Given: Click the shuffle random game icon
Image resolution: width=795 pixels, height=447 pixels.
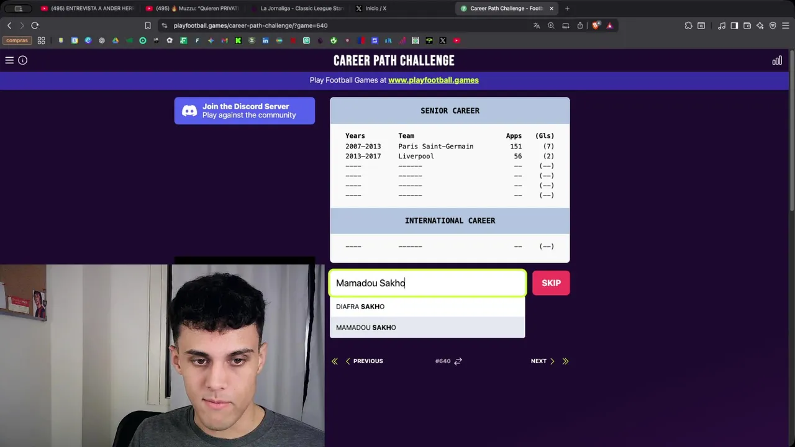Looking at the screenshot, I should tap(458, 361).
